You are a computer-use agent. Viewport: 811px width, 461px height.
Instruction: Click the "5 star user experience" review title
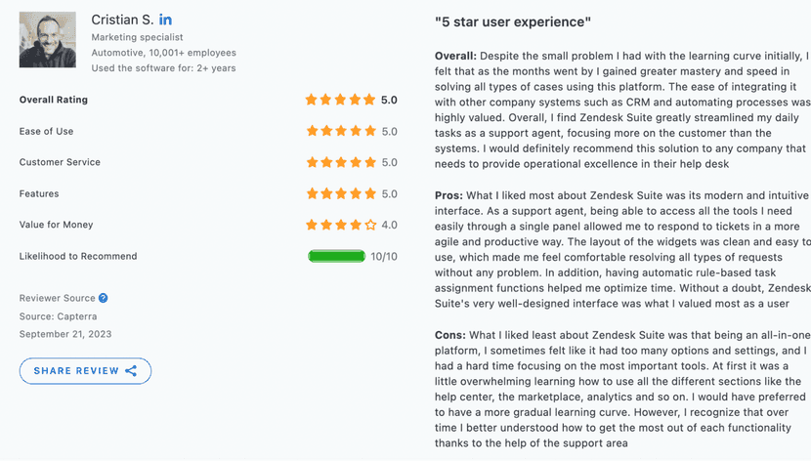(513, 21)
